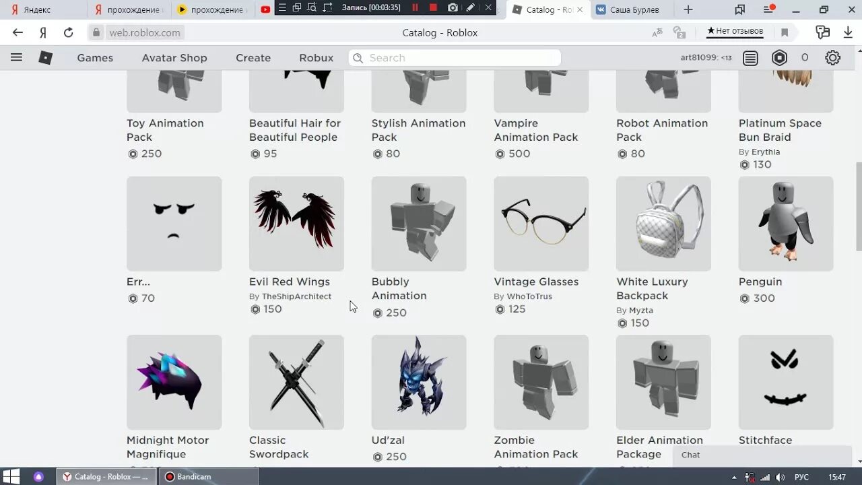Click the page translate icon
Screen dimensions: 862x485
pyautogui.click(x=657, y=32)
